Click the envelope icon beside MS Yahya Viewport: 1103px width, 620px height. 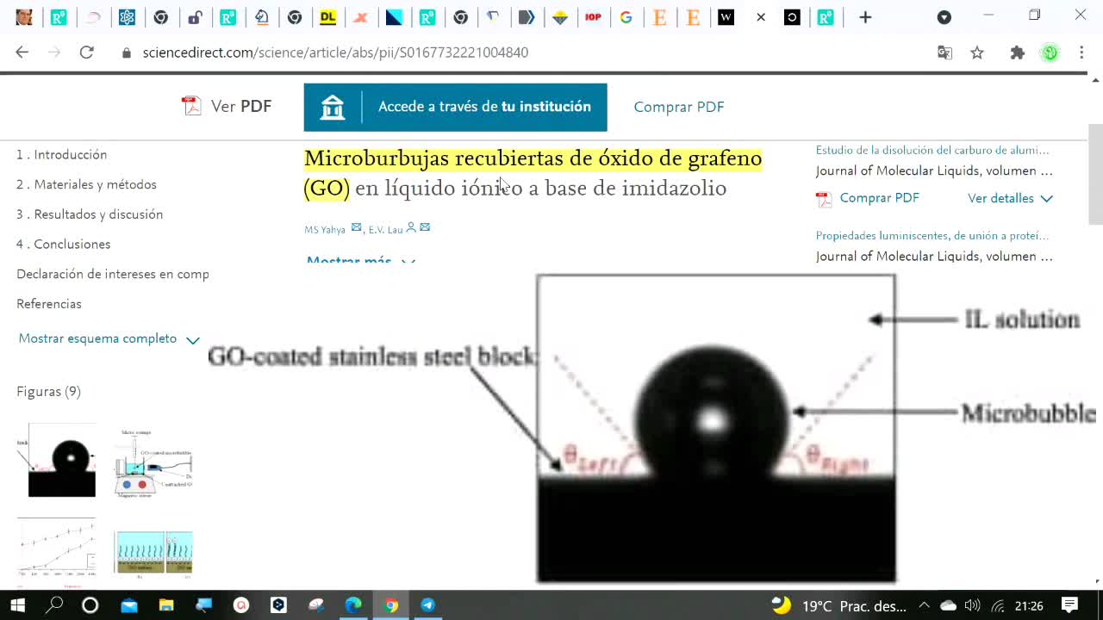(x=356, y=227)
